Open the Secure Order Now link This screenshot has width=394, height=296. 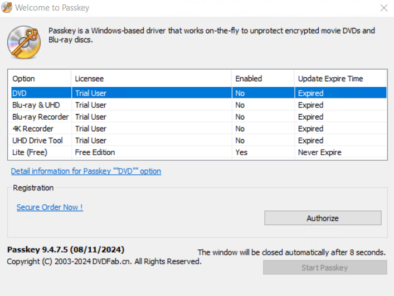point(50,207)
